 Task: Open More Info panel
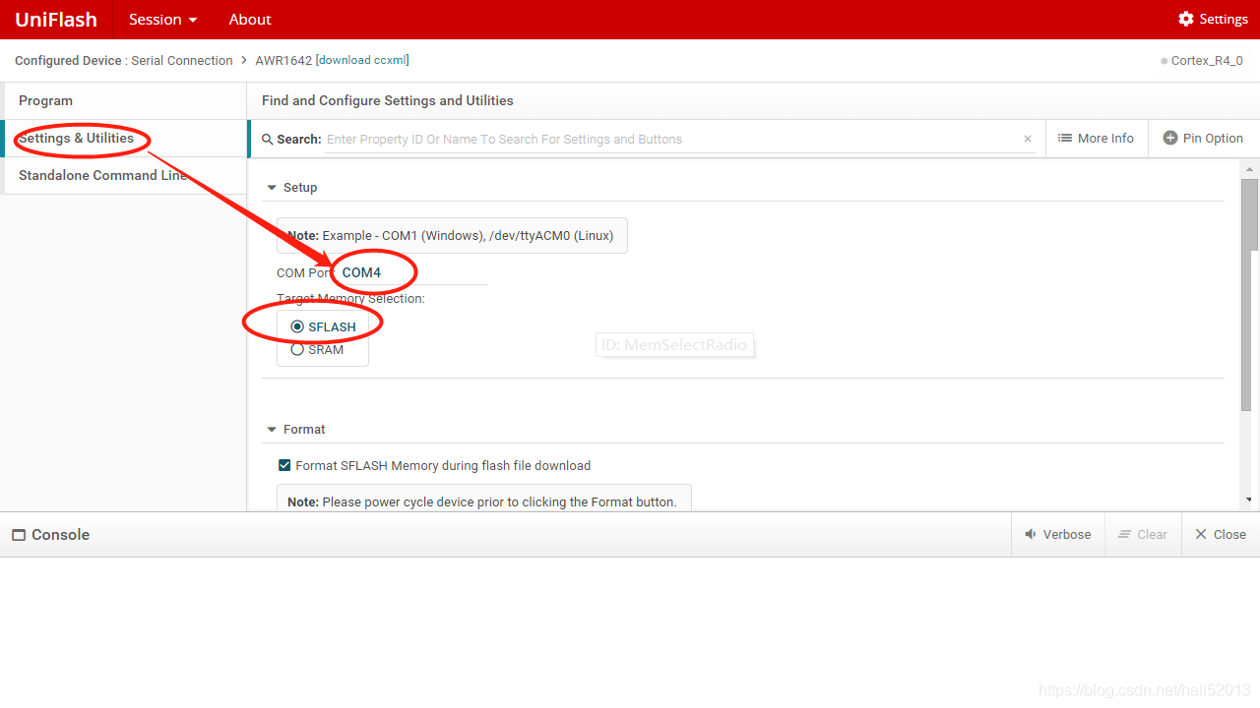click(x=1096, y=139)
